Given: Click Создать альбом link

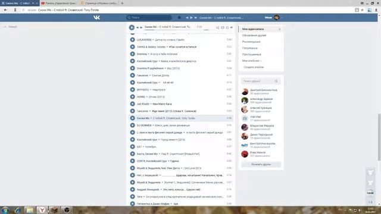Looking at the screenshot, I should [254, 67].
